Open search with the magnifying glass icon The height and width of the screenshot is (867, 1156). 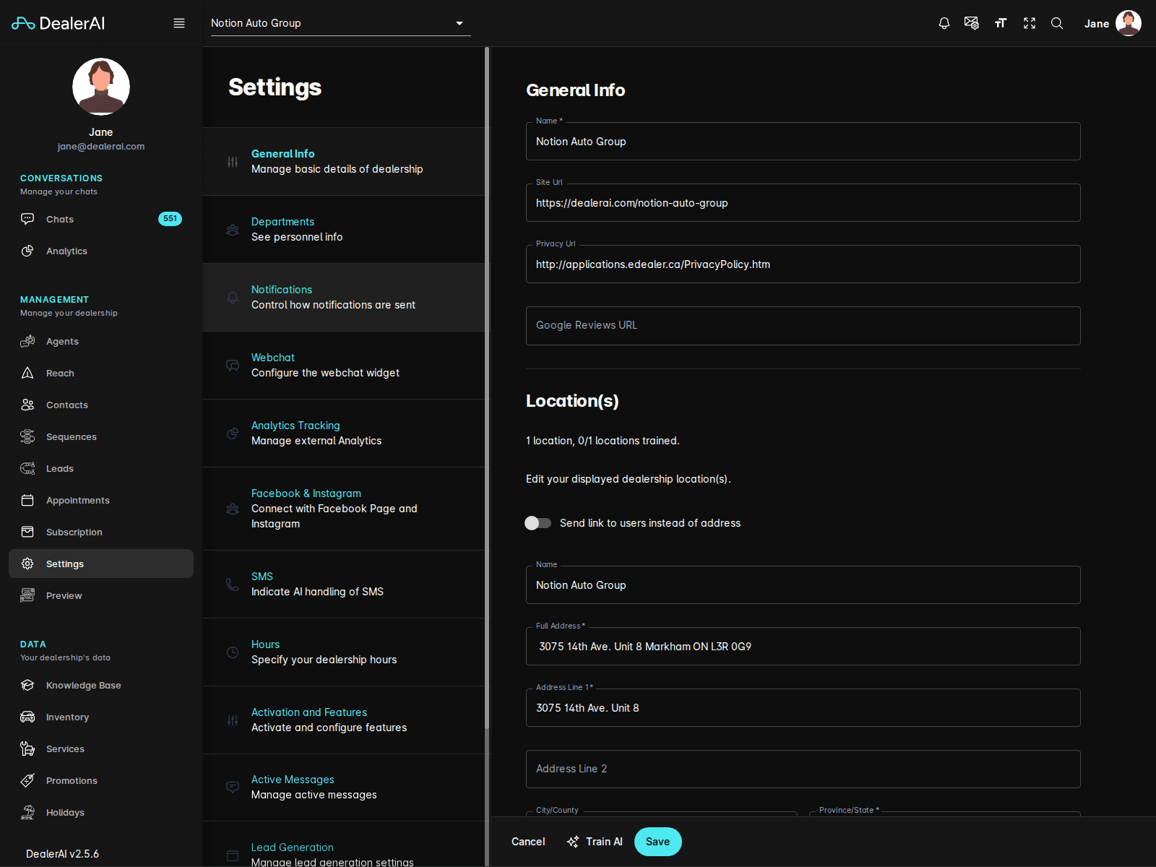1056,22
